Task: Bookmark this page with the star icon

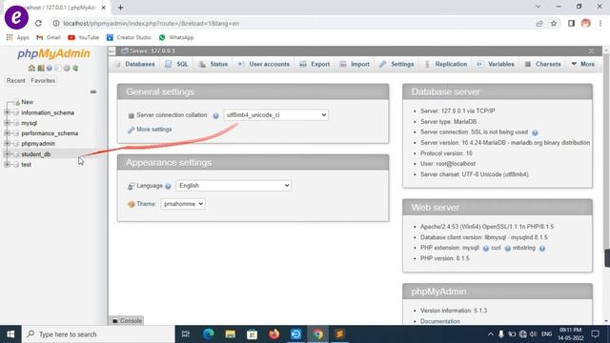Action: click(x=554, y=23)
